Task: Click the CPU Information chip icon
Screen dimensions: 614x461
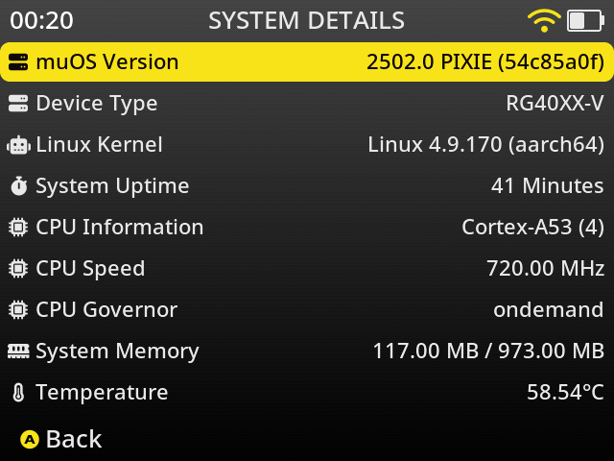Action: tap(18, 228)
